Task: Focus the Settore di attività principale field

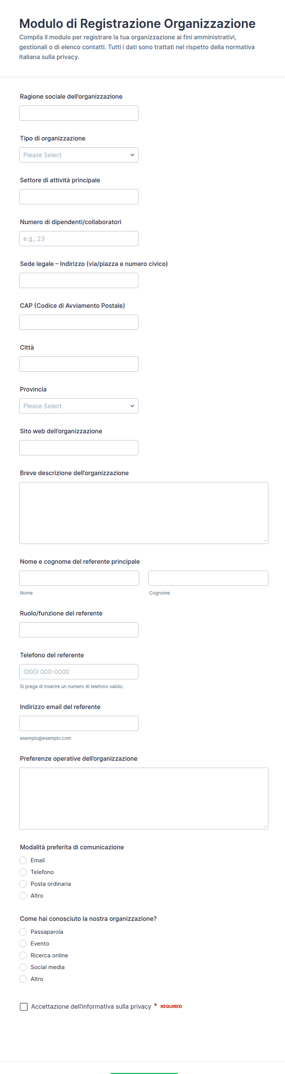Action: 79,197
